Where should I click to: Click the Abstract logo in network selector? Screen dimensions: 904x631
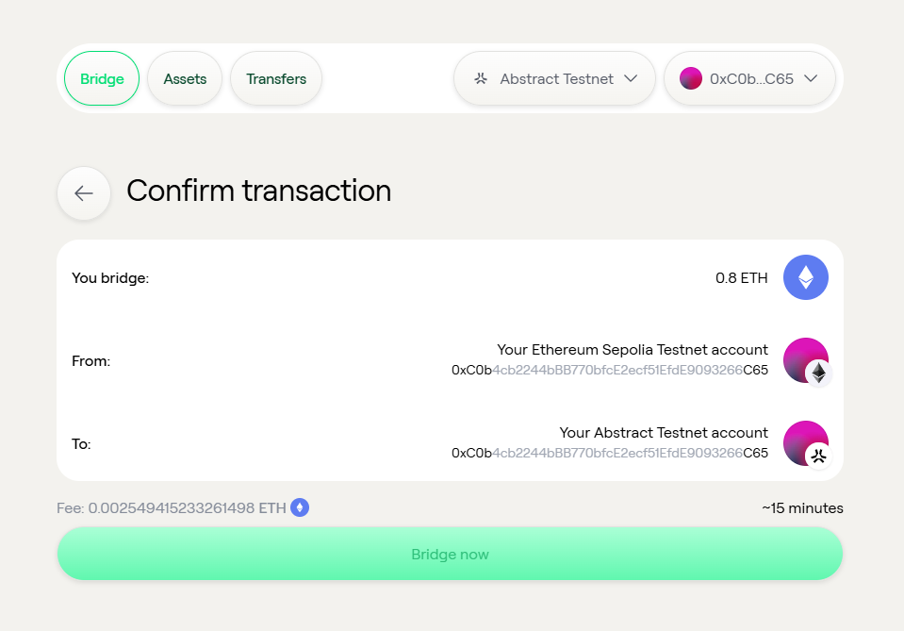[x=481, y=79]
